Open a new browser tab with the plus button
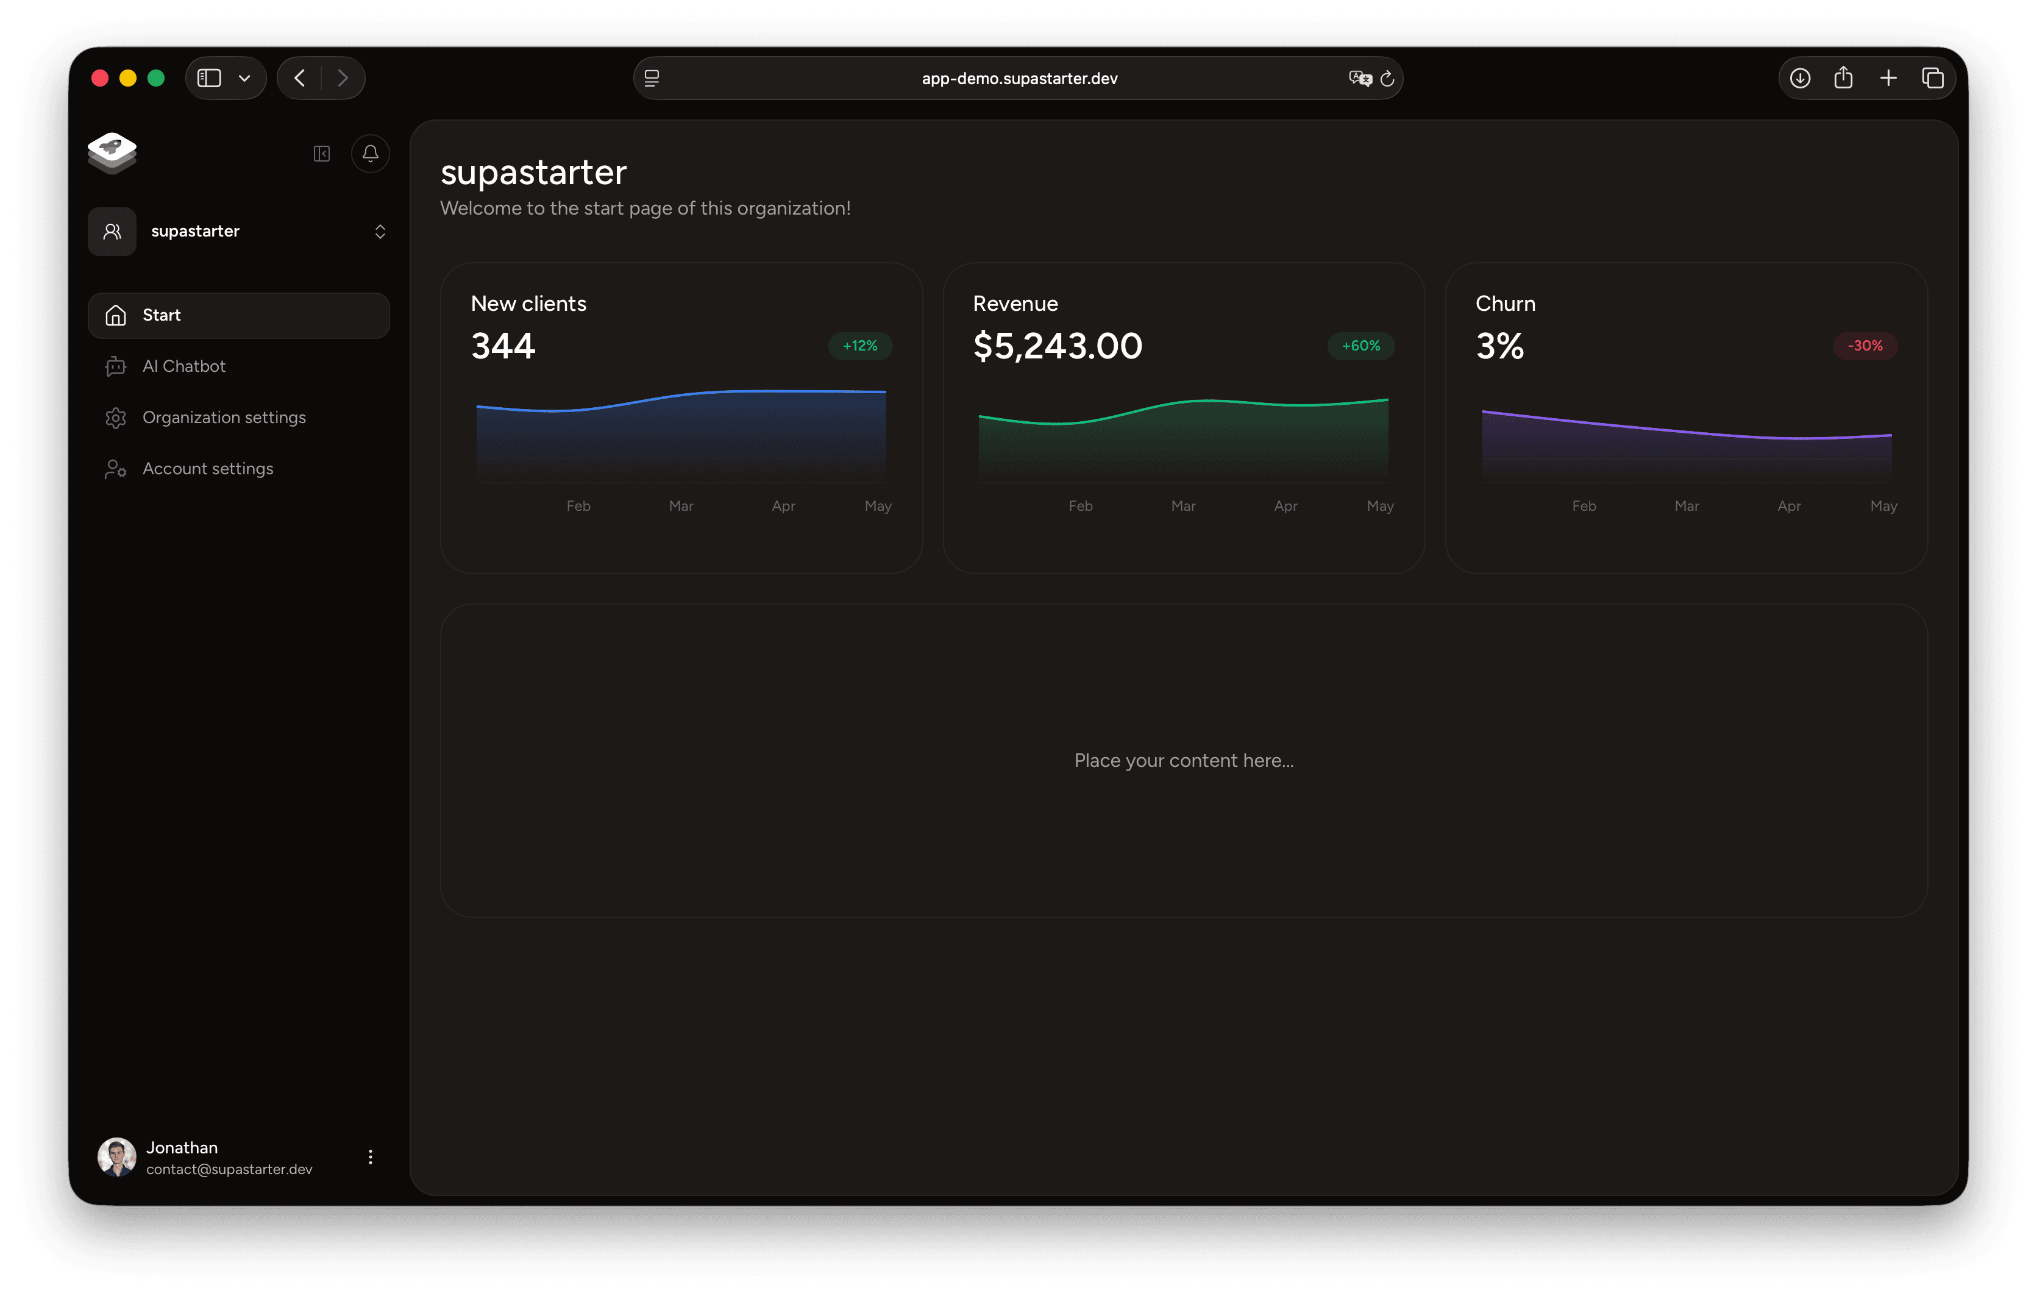The width and height of the screenshot is (2037, 1296). [1888, 78]
